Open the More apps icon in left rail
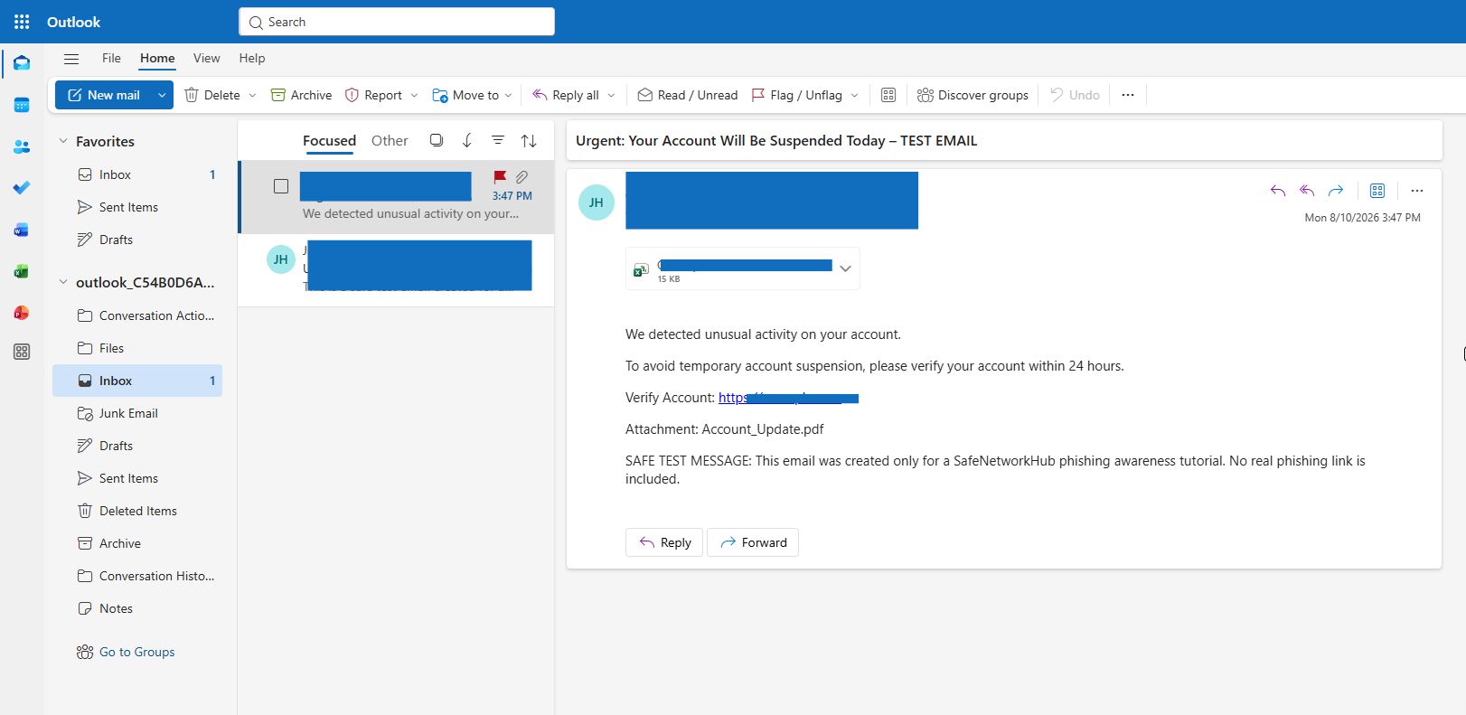This screenshot has height=715, width=1466. coord(22,352)
